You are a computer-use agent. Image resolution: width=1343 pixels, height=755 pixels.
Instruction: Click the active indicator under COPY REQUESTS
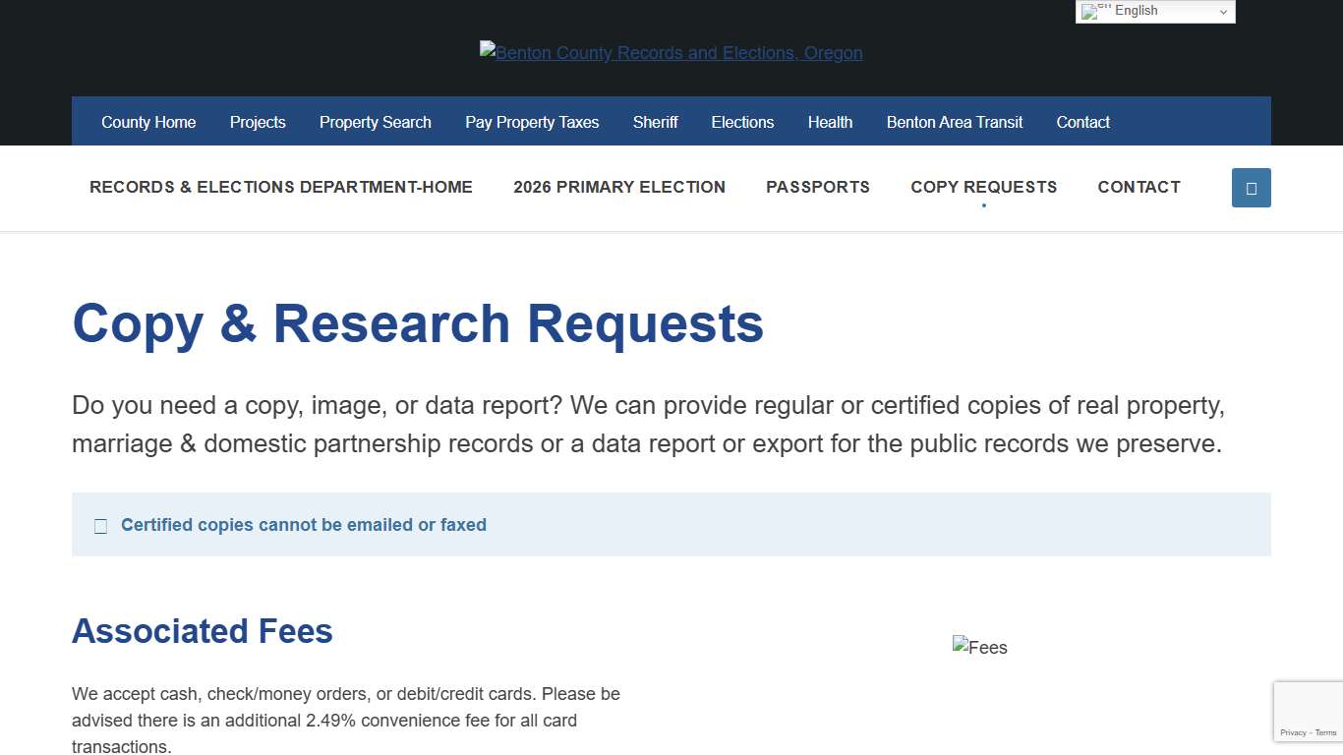pyautogui.click(x=983, y=205)
